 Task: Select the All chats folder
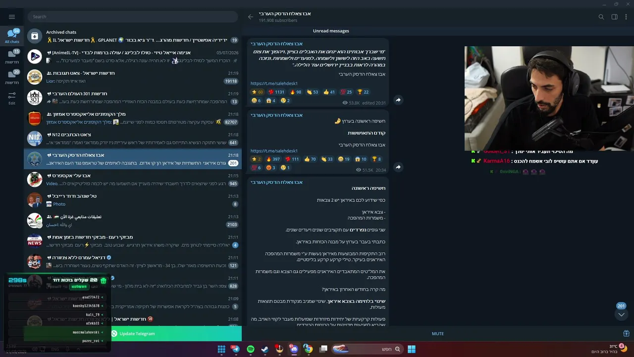tap(12, 36)
